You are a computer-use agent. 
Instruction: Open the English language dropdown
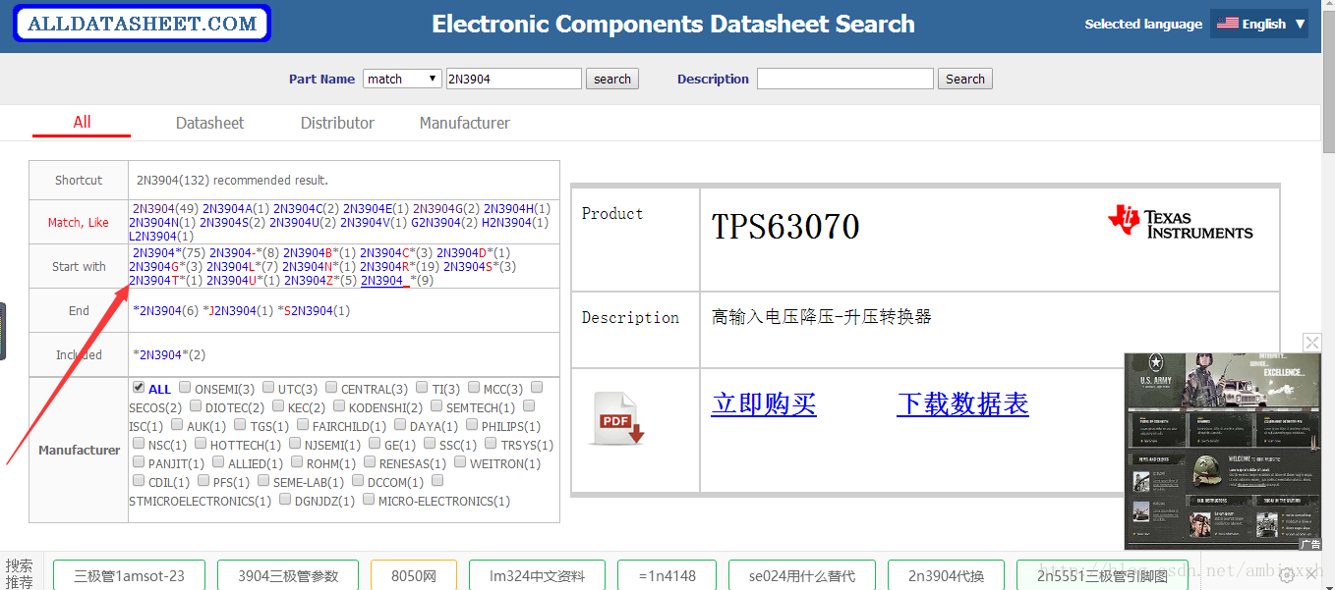[1259, 24]
